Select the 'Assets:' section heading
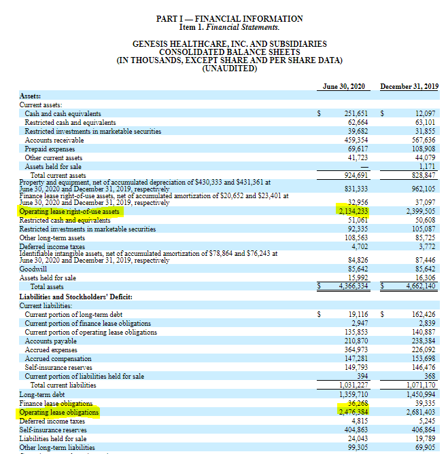This screenshot has height=454, width=448. tap(30, 96)
